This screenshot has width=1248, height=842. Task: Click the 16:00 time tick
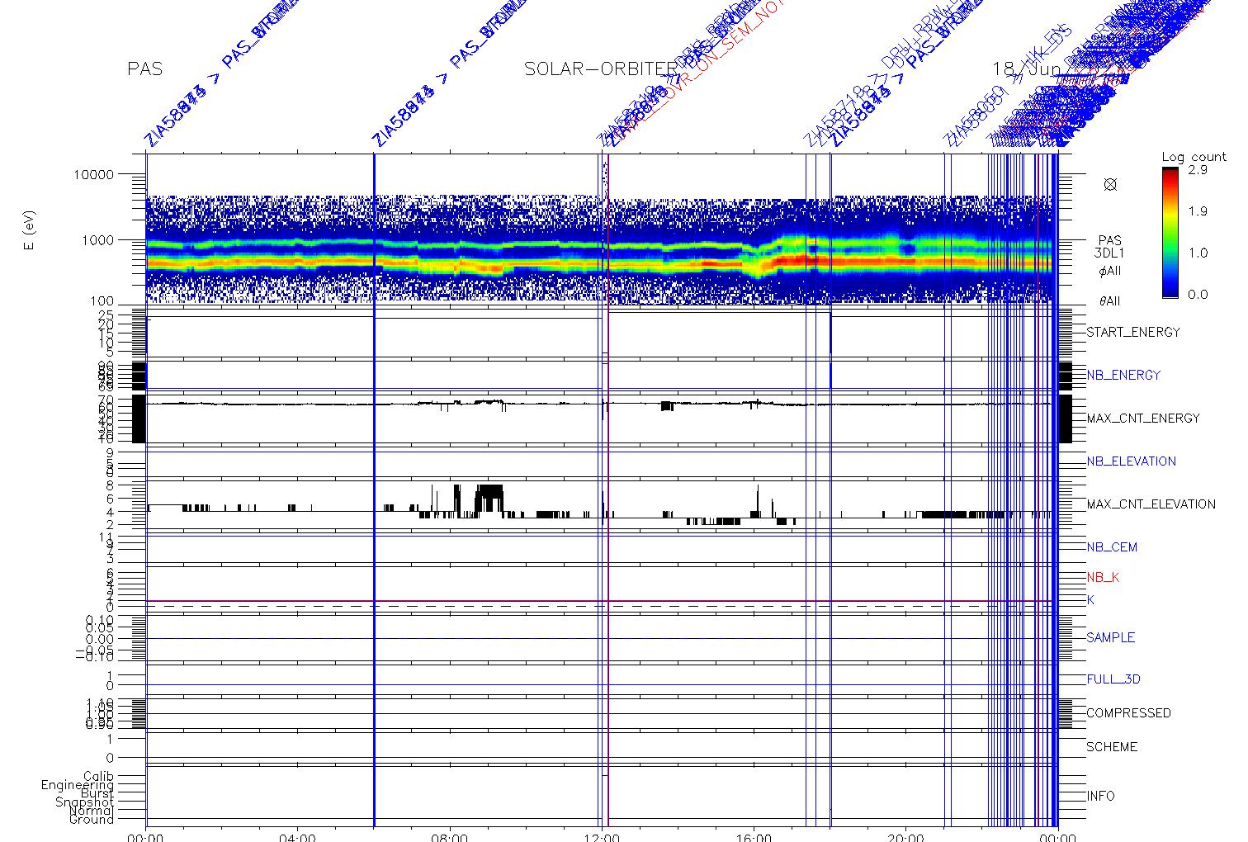pos(754,837)
